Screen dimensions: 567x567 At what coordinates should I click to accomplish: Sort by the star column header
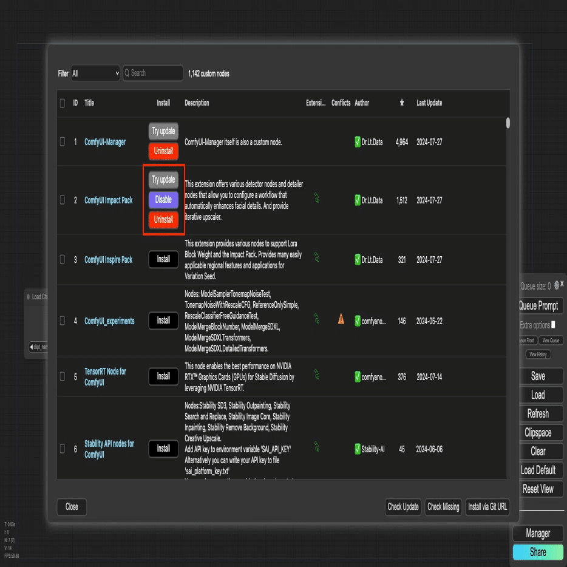tap(402, 103)
